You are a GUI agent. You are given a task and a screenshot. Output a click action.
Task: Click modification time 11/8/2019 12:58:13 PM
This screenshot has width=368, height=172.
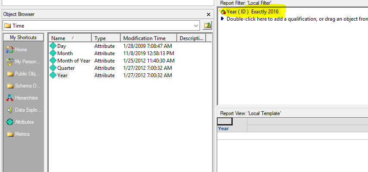149,53
